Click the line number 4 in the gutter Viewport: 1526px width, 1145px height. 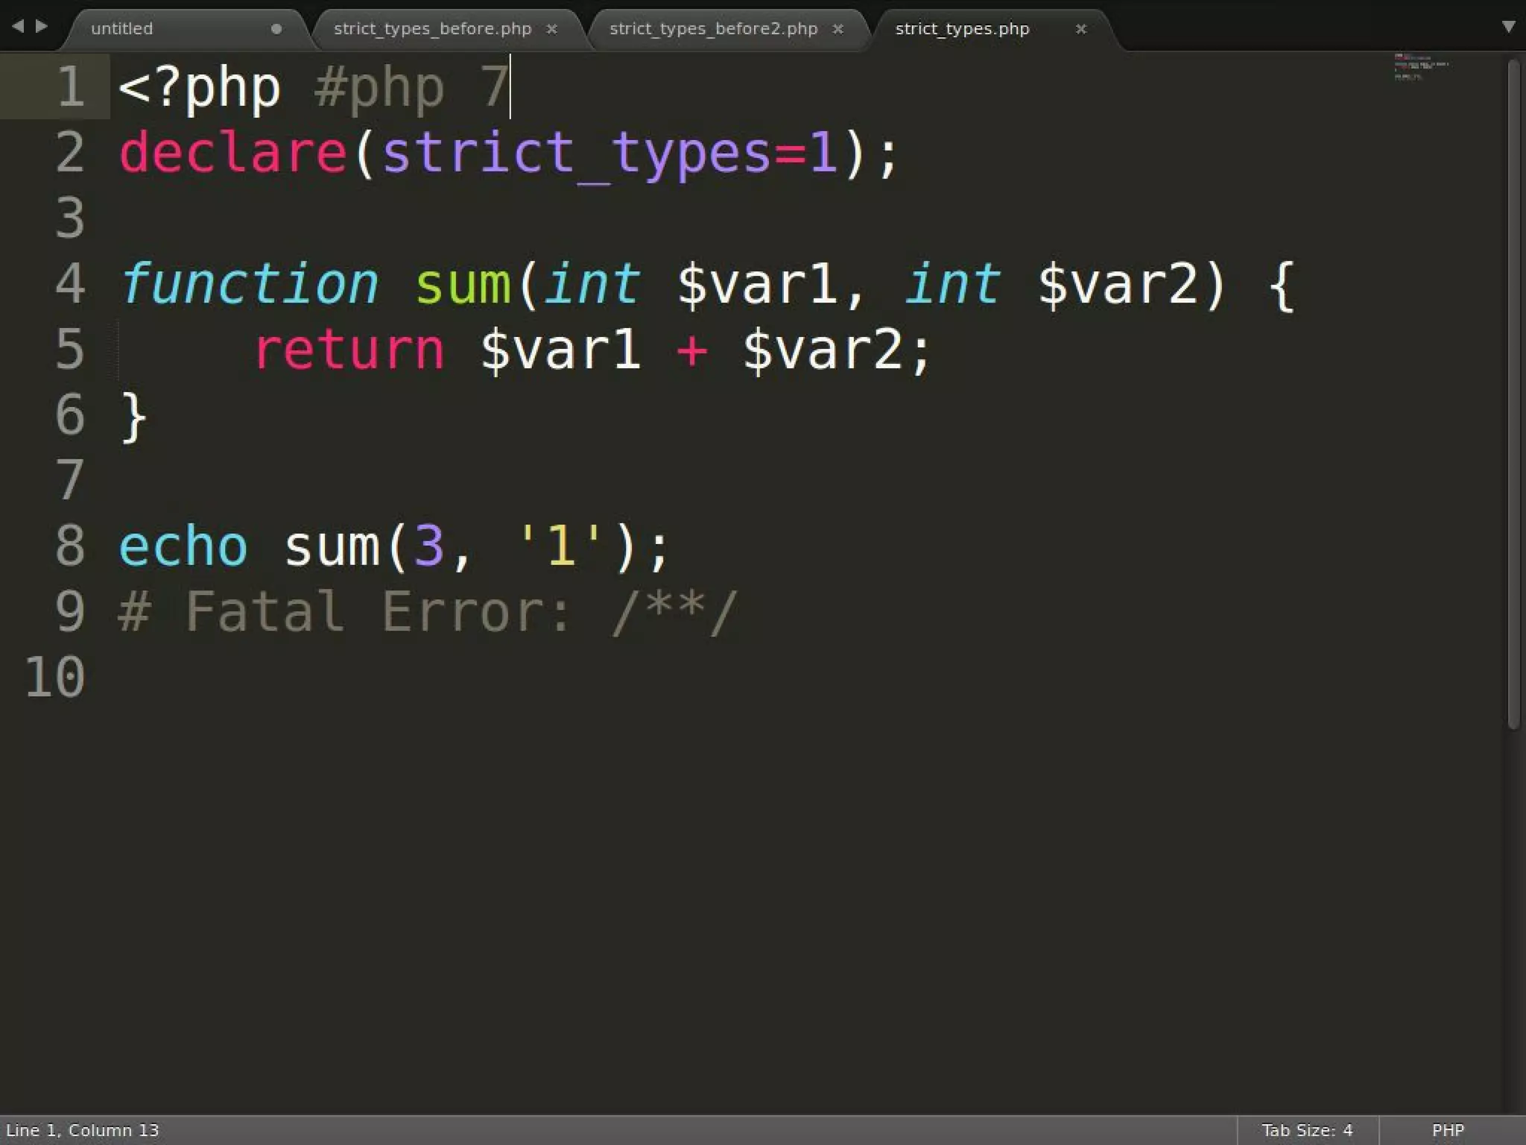pyautogui.click(x=70, y=284)
